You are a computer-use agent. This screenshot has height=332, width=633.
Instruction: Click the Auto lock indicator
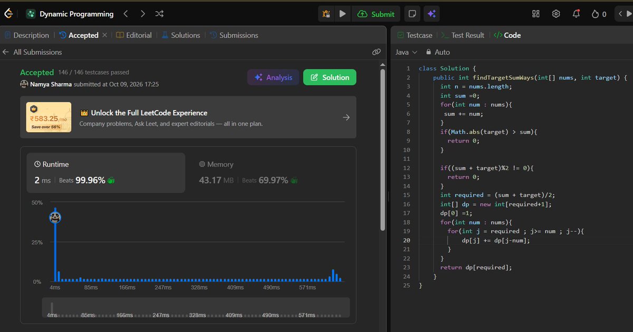coord(438,52)
